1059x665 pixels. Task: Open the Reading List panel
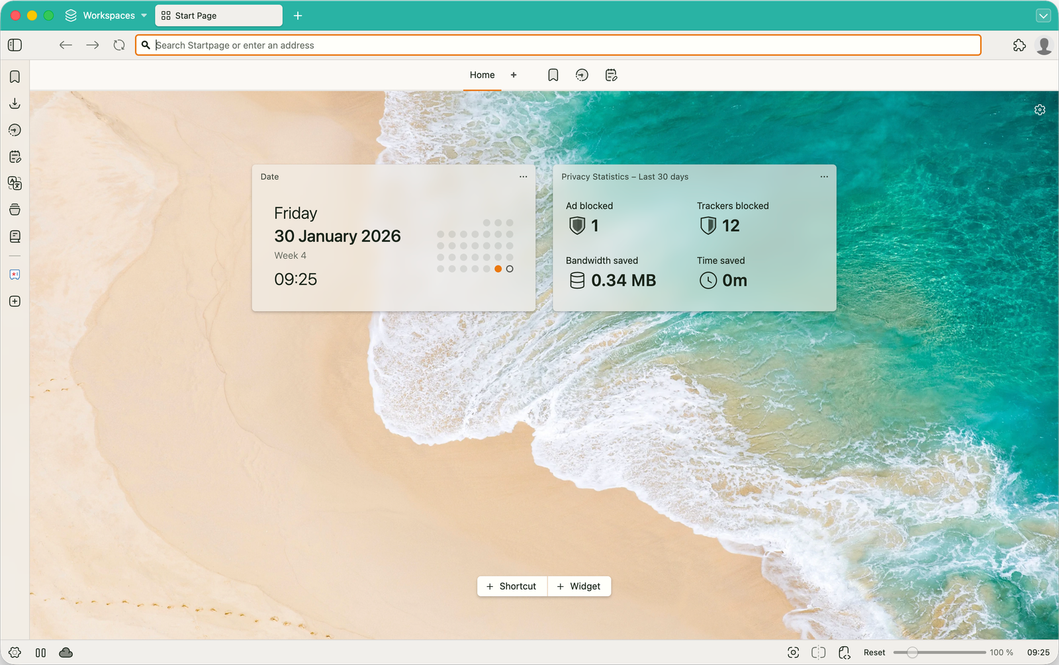(15, 236)
